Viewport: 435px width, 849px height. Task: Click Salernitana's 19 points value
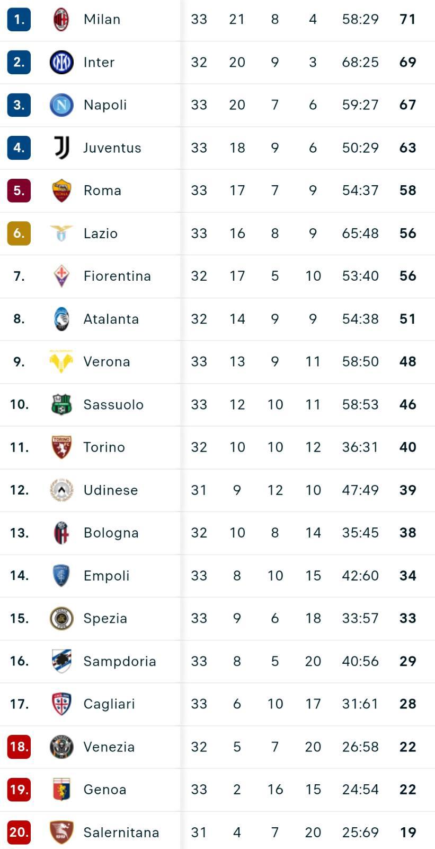pyautogui.click(x=408, y=833)
